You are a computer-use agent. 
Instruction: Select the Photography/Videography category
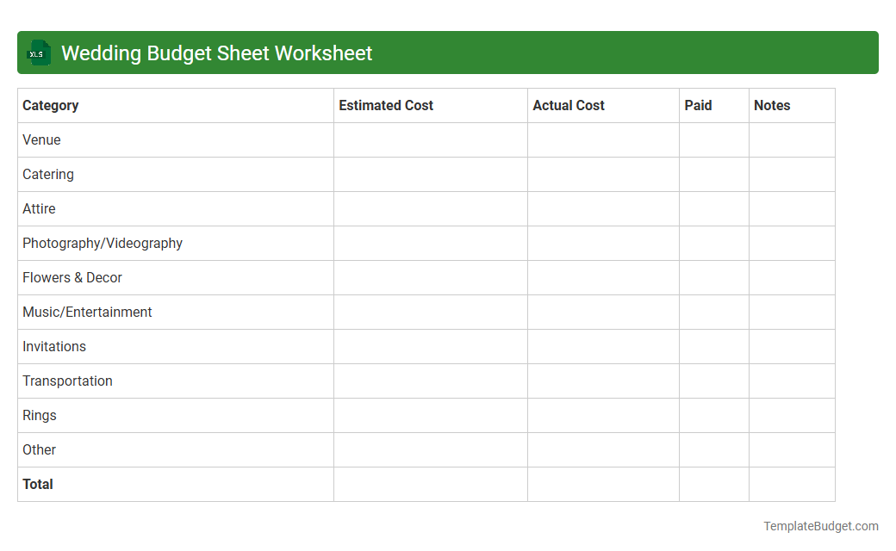click(102, 243)
